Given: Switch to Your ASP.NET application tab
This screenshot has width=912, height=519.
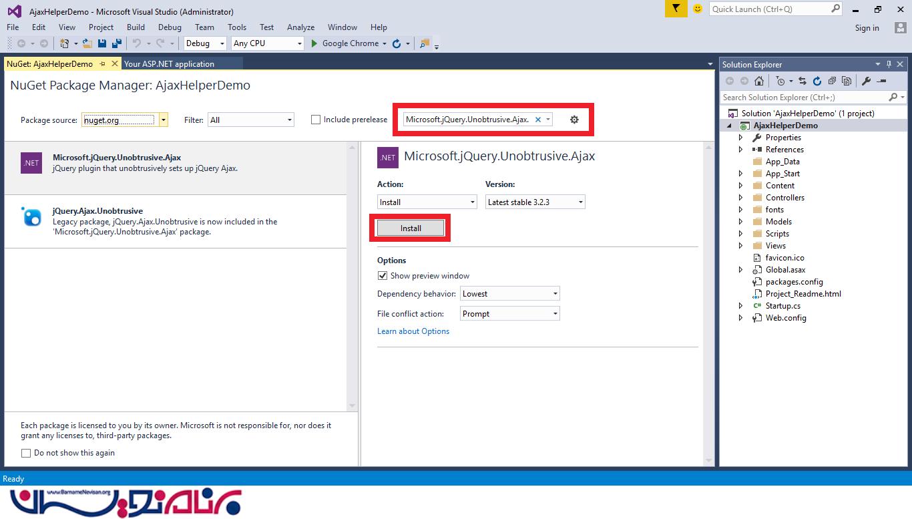Looking at the screenshot, I should 169,64.
